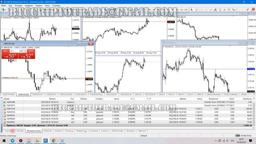This screenshot has width=256, height=144.
Task: Select the crosshair tool
Action: 196,10
